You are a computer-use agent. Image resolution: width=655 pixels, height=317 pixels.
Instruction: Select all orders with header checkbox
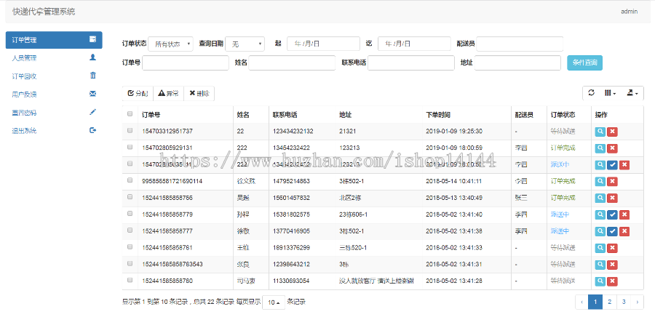click(130, 113)
